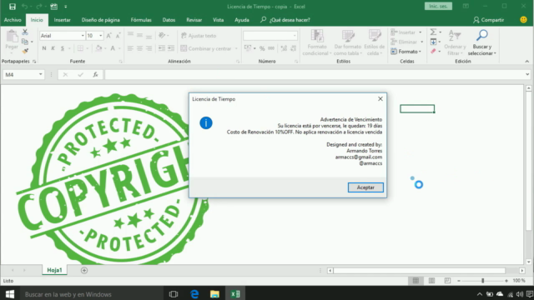Click the AutoSum sigma icon
This screenshot has width=534, height=300.
433,32
